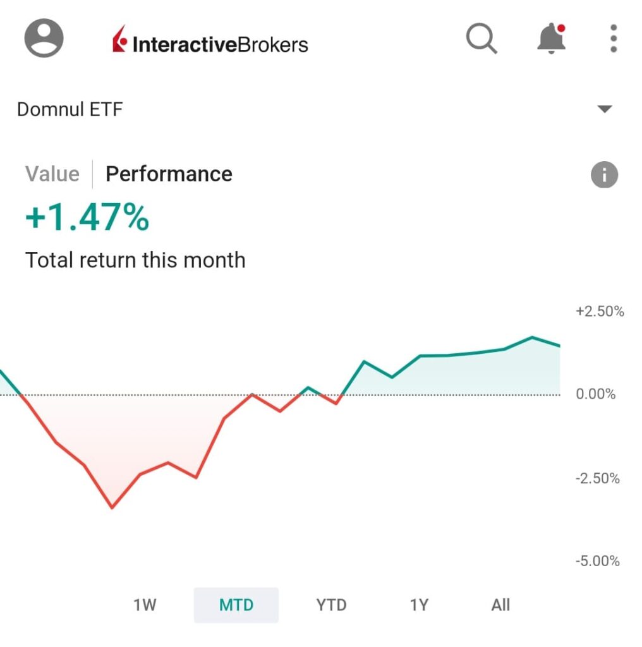Tap the highest green peak on chart
Viewport: 642px width, 647px height.
(532, 337)
